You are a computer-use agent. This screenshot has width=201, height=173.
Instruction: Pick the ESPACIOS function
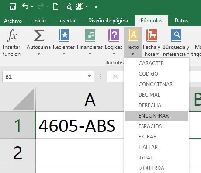point(156,126)
